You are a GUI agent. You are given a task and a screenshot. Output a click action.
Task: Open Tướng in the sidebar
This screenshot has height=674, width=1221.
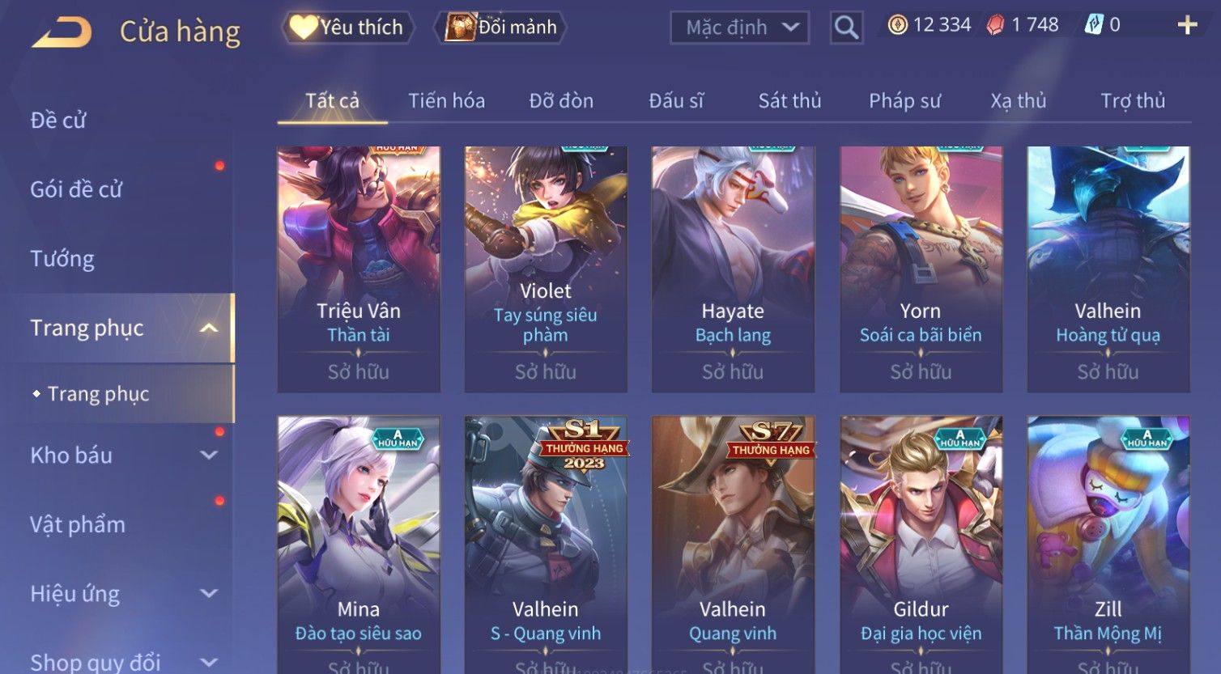(62, 258)
